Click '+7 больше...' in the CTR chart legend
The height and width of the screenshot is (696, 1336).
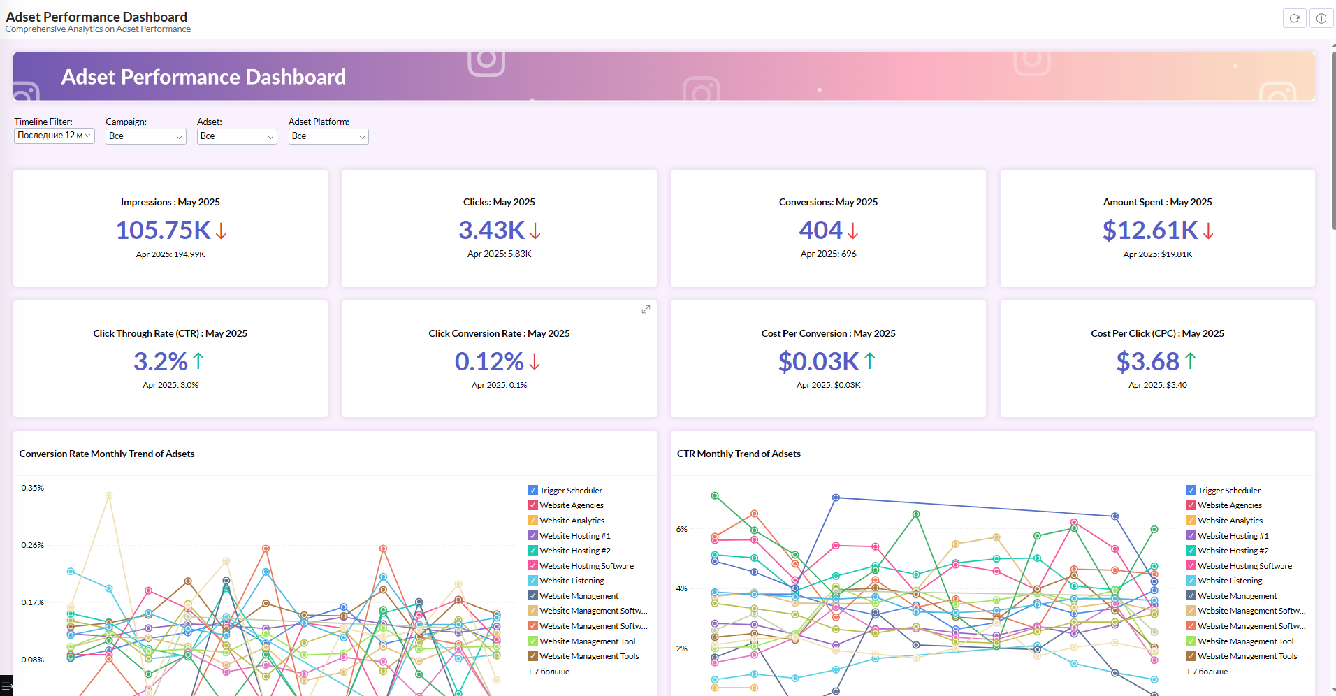(1210, 672)
